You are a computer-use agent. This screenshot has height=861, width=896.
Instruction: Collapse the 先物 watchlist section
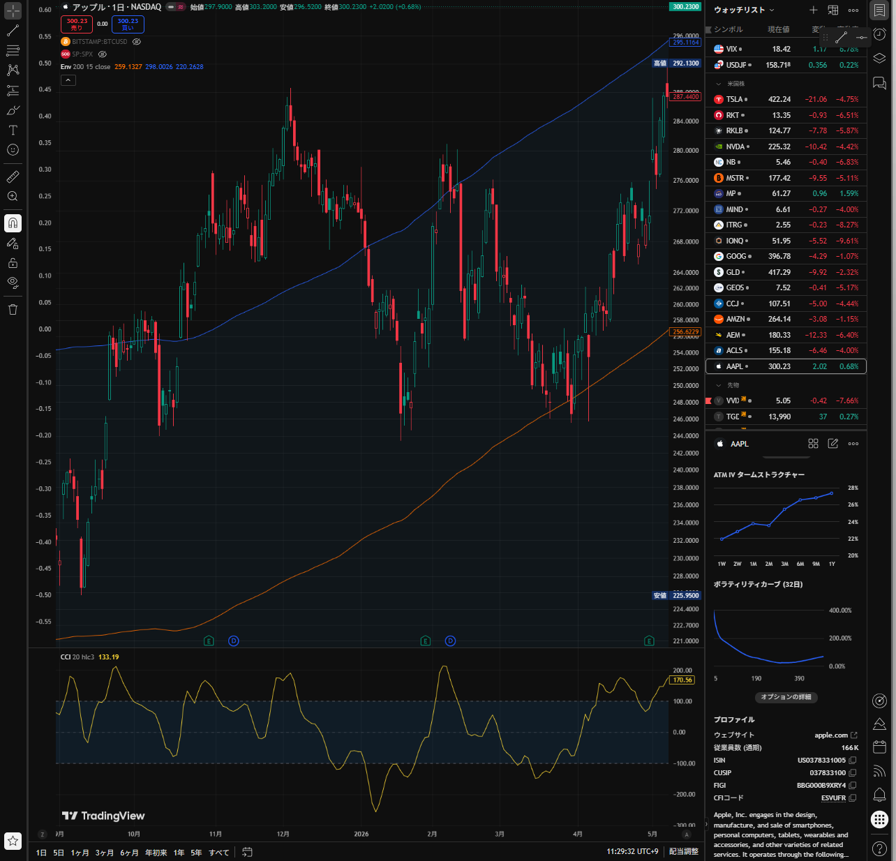point(719,385)
